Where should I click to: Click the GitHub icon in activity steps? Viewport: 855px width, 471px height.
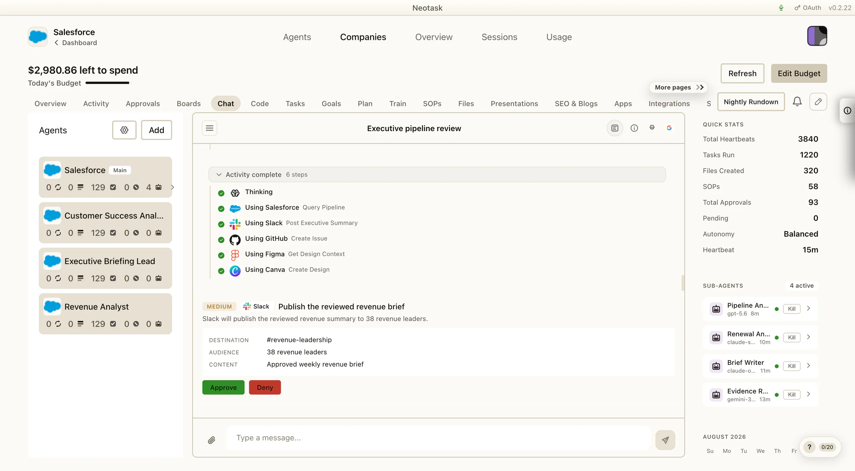point(235,240)
